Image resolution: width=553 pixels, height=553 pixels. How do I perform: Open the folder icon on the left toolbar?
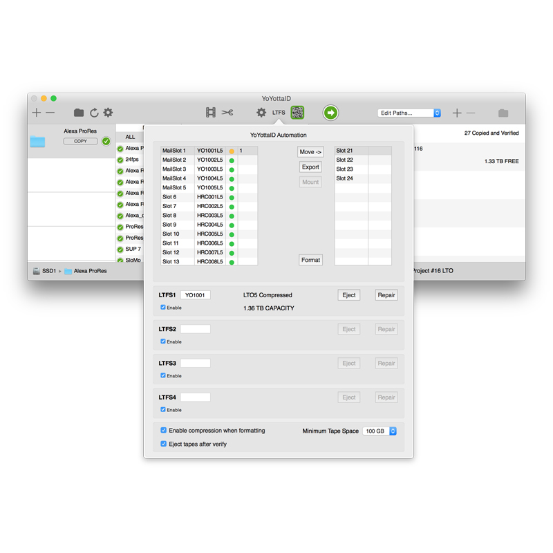click(79, 112)
